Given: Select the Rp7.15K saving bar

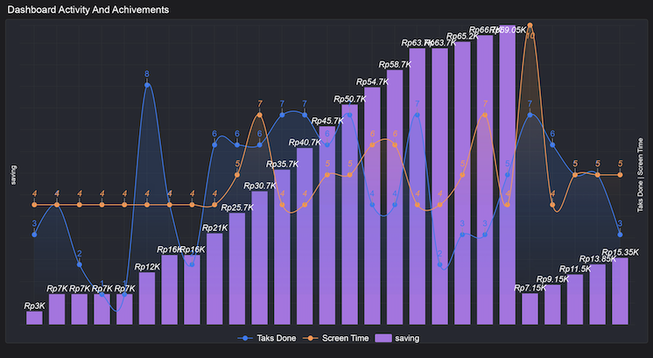Looking at the screenshot, I should [x=530, y=309].
